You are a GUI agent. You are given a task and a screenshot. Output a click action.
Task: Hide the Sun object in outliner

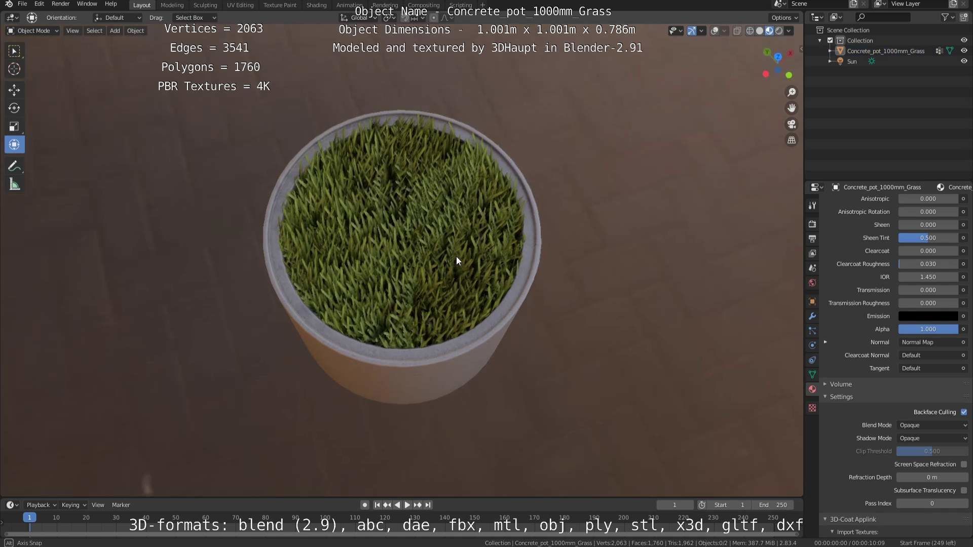[x=964, y=61]
